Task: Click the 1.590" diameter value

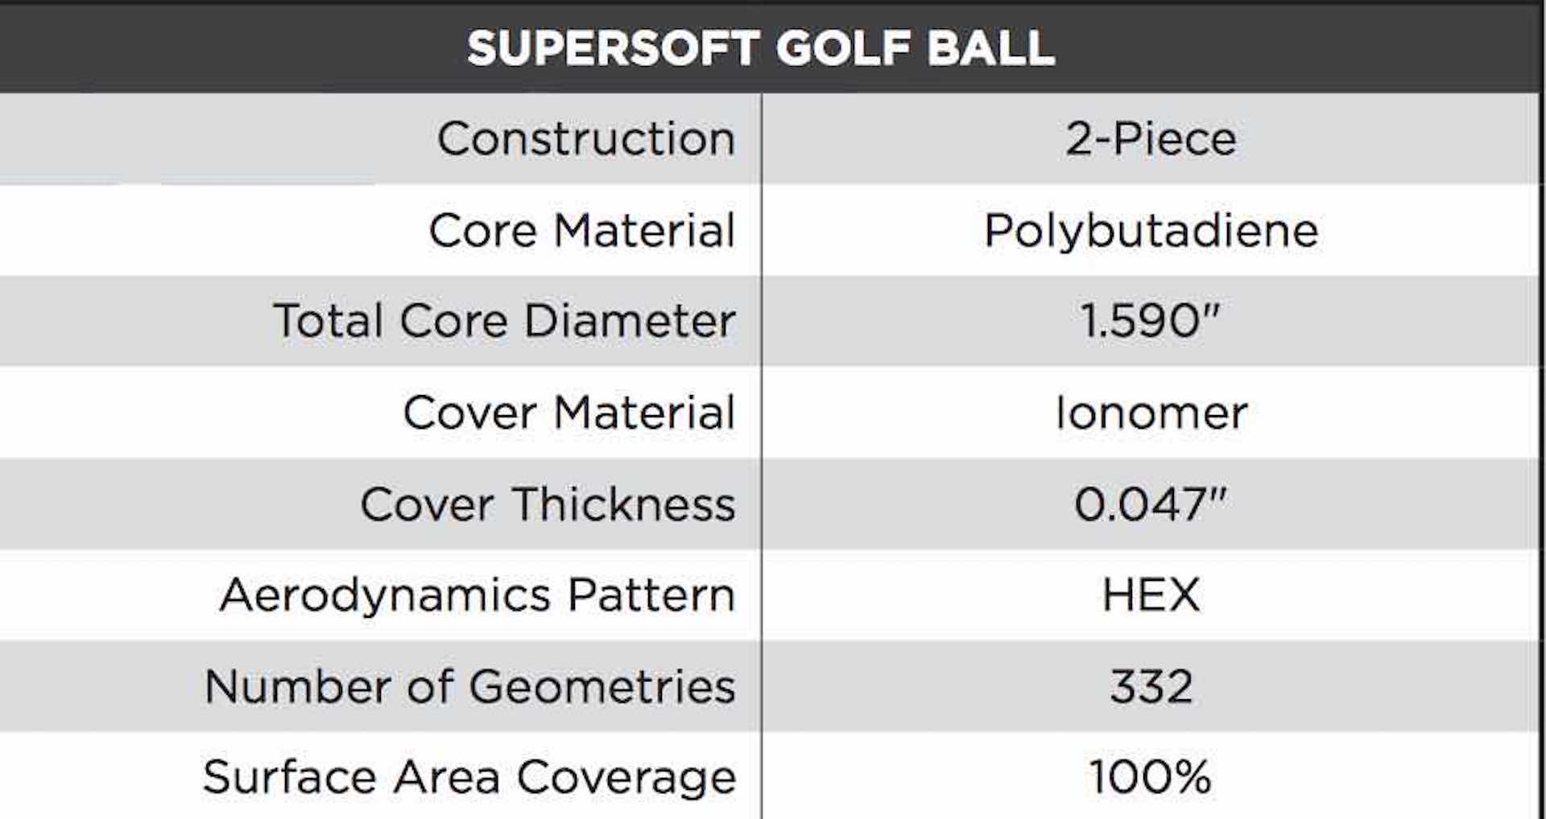Action: click(1151, 321)
